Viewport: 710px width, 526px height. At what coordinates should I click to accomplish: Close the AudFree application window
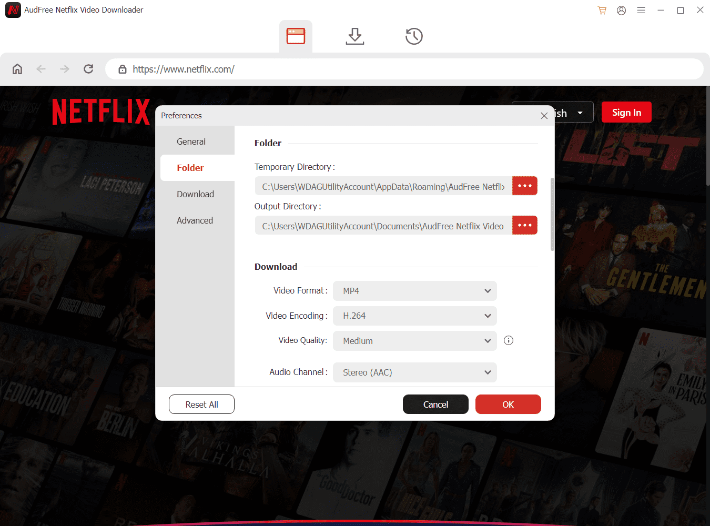[700, 10]
